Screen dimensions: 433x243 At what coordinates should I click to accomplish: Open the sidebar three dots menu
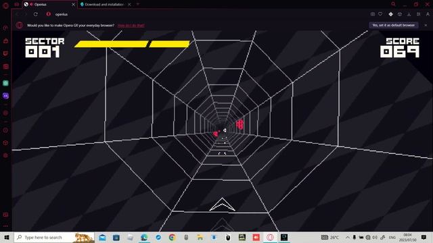[x=5, y=226]
